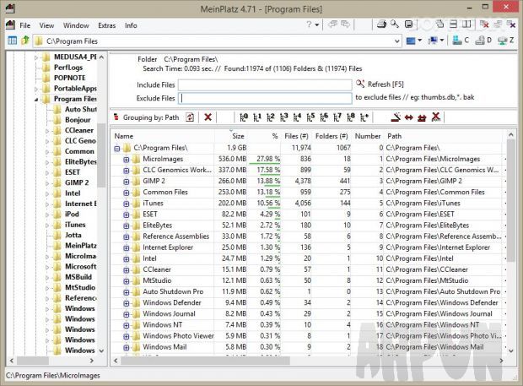Screen dimensions: 523x386
Task: Select PerfLogs in the folder tree
Action: coord(68,68)
